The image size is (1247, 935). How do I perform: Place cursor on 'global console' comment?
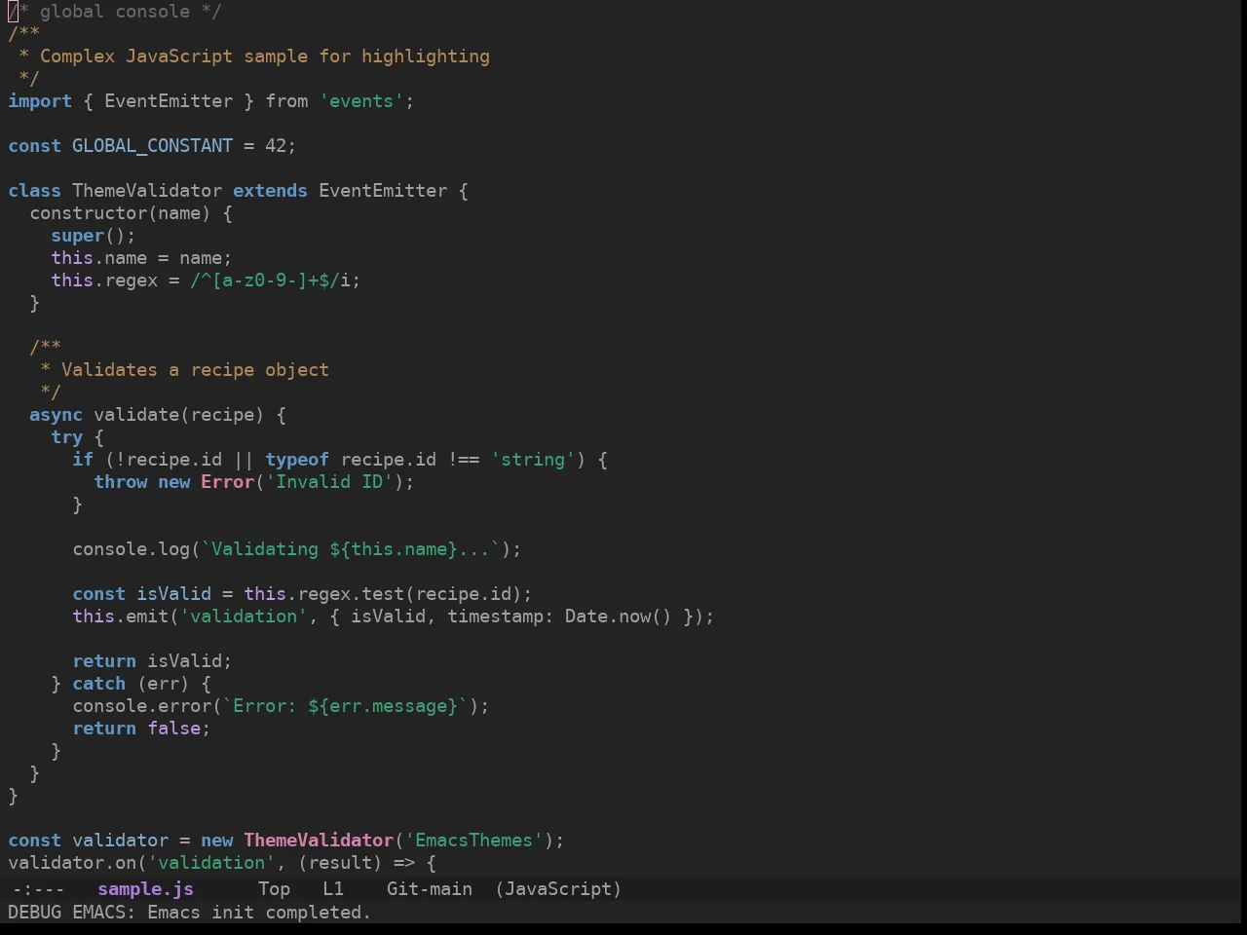(x=115, y=12)
